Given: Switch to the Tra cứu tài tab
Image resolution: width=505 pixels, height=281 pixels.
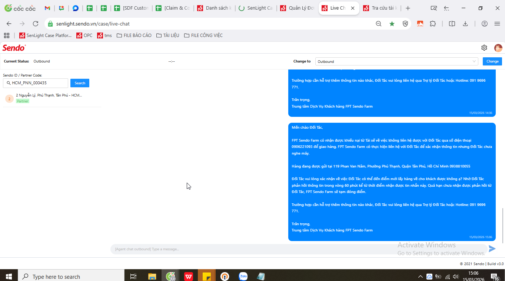Looking at the screenshot, I should click(x=380, y=8).
